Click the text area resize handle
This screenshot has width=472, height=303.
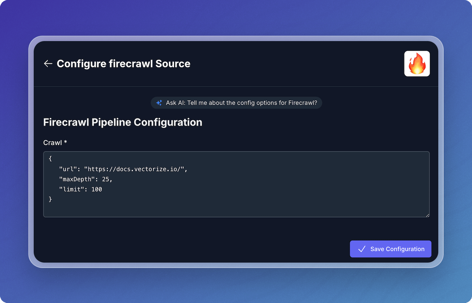click(x=427, y=215)
